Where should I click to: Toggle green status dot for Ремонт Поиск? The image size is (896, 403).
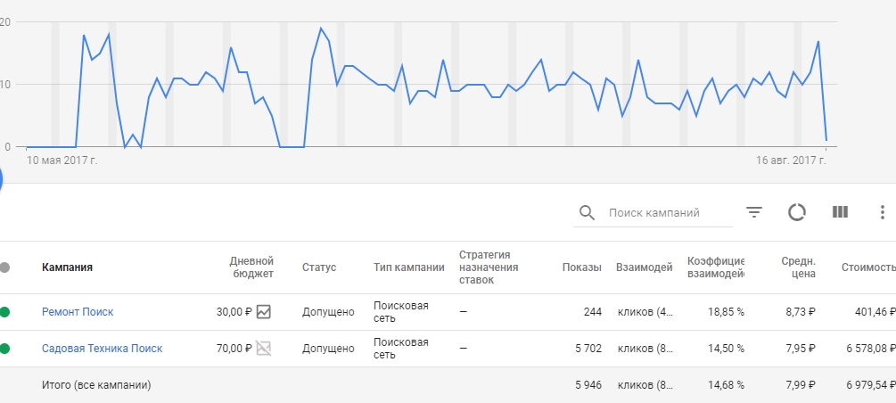click(x=5, y=312)
